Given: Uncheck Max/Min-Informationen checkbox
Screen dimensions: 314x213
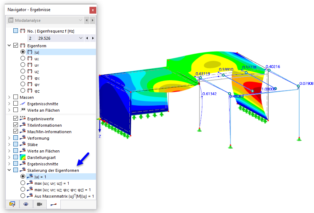Looking at the screenshot, I should click(15, 131).
